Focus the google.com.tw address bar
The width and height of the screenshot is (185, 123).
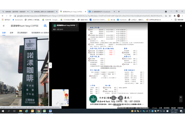(x=90, y=16)
